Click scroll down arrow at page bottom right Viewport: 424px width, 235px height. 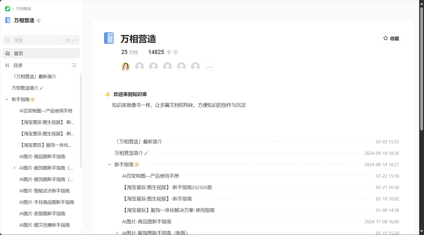(421, 231)
